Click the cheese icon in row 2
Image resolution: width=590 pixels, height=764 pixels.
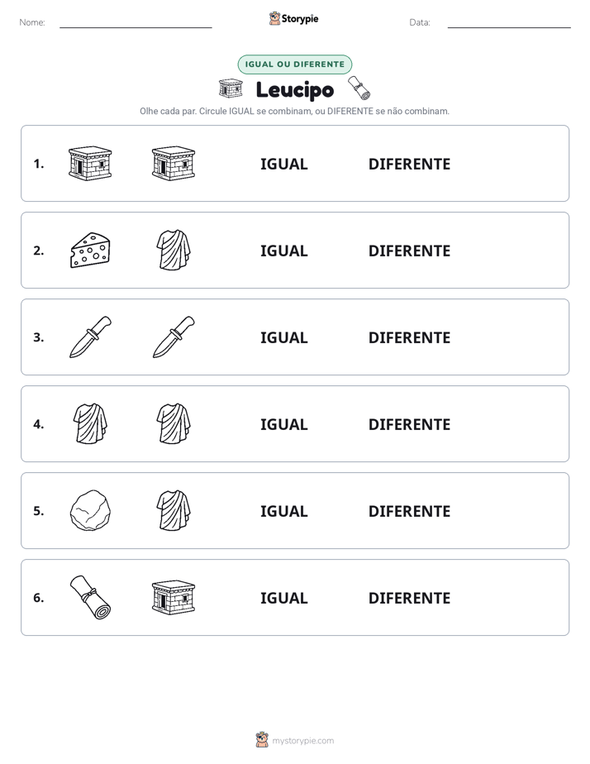point(90,251)
